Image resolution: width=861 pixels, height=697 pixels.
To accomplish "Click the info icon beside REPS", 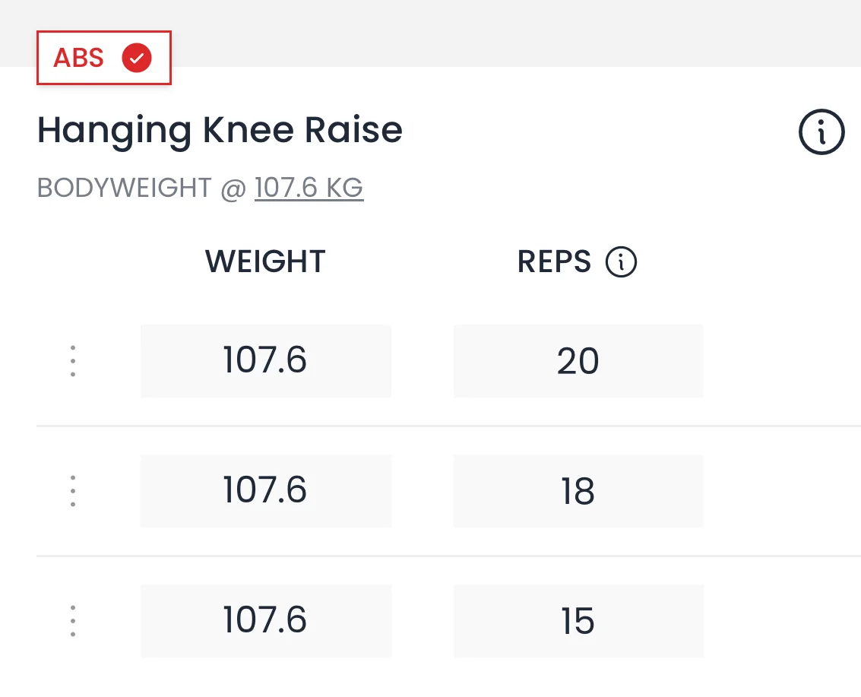I will point(621,262).
